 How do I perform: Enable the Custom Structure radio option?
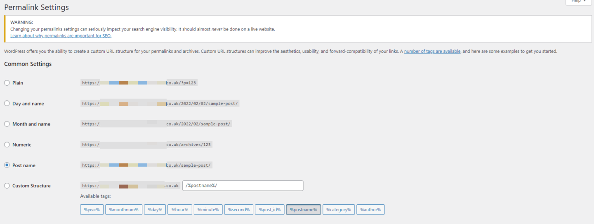coord(7,186)
